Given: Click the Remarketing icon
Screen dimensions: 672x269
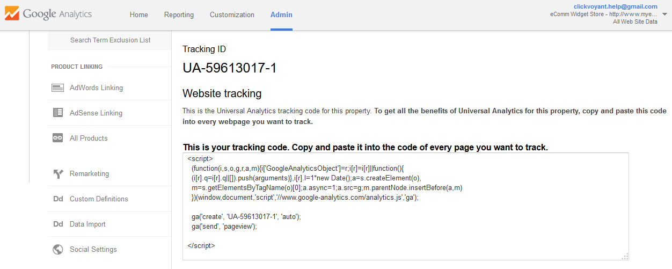Looking at the screenshot, I should pos(58,174).
